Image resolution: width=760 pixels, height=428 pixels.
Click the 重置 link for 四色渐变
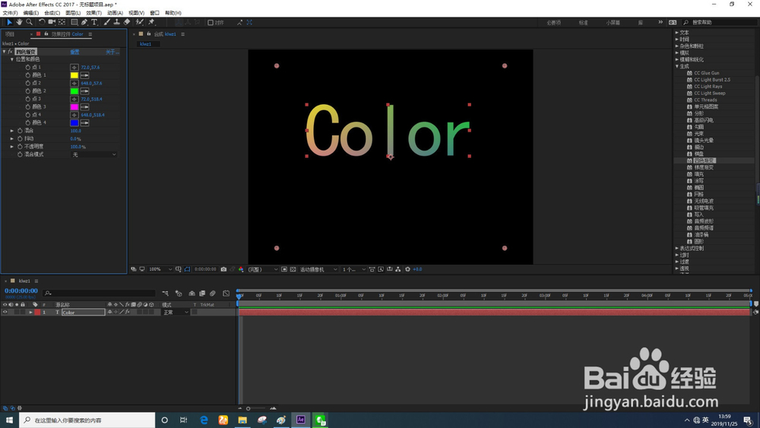74,52
